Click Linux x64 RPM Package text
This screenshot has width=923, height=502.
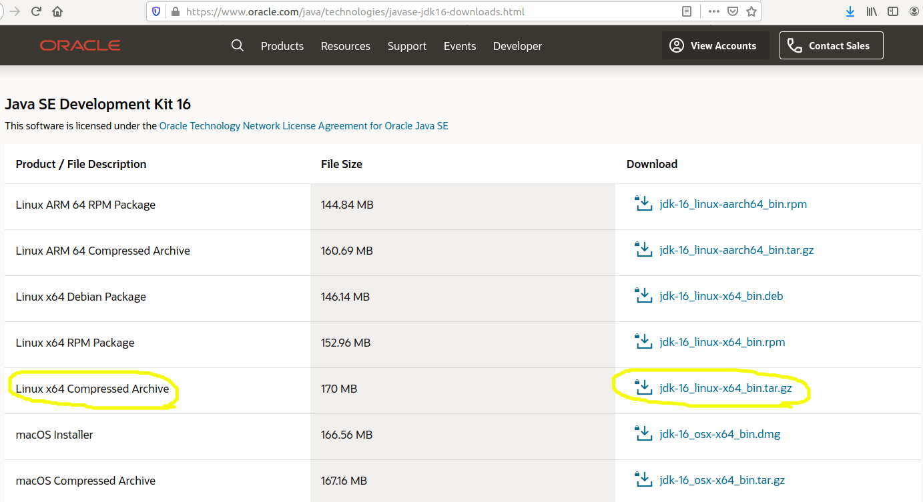coord(75,343)
